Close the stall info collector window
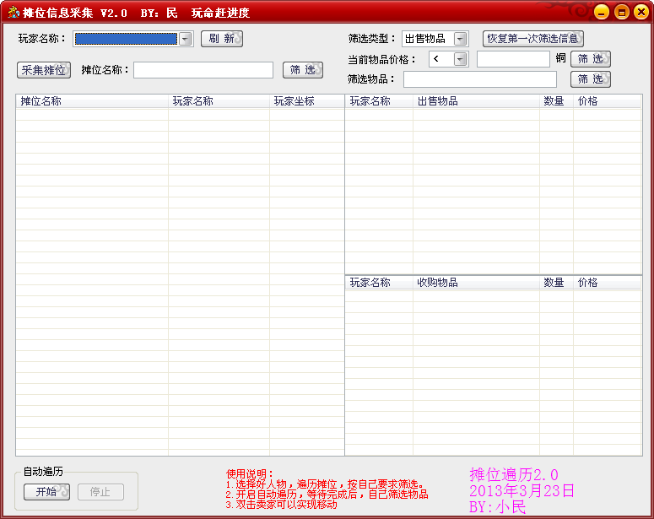654x519 pixels. tap(640, 12)
